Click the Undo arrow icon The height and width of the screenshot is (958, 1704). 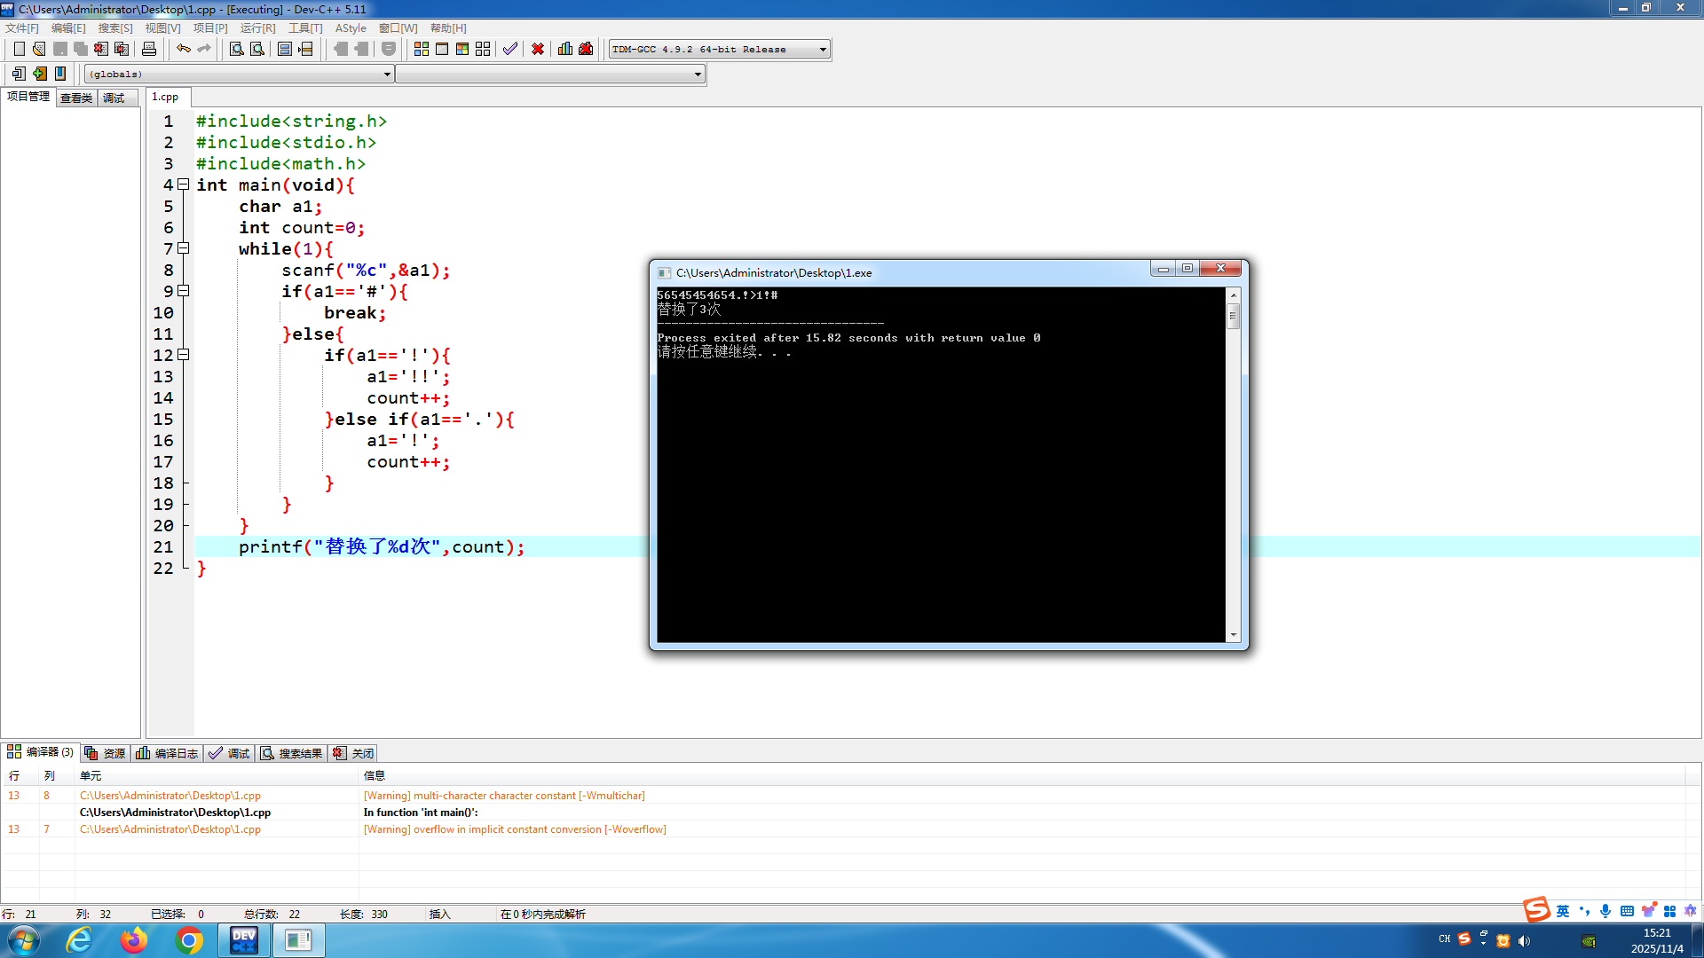[183, 49]
